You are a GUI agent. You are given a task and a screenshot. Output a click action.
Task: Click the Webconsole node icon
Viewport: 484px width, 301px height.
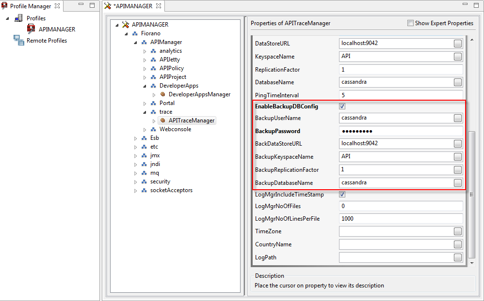coord(153,129)
